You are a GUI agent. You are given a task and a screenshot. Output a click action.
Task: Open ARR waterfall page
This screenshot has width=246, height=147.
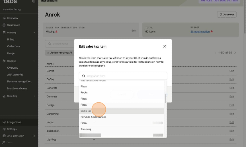pyautogui.click(x=15, y=75)
